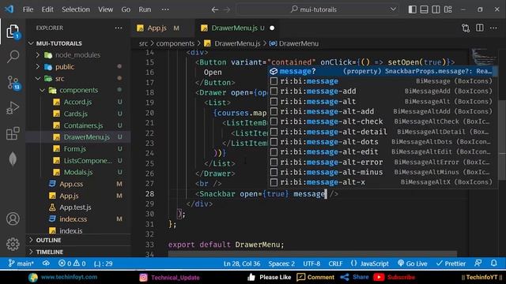The width and height of the screenshot is (506, 284).
Task: Open the hidden menus ellipsis in menu bar
Action: 165,9
